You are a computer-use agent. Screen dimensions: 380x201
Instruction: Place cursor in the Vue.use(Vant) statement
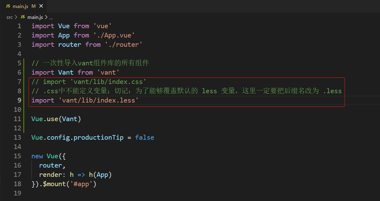click(x=56, y=119)
